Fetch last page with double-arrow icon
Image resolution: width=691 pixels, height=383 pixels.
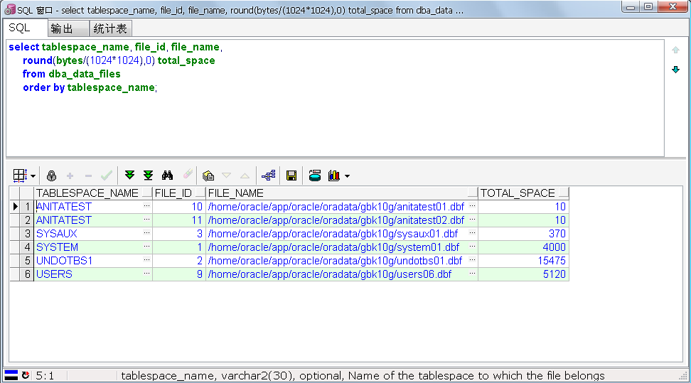click(148, 176)
